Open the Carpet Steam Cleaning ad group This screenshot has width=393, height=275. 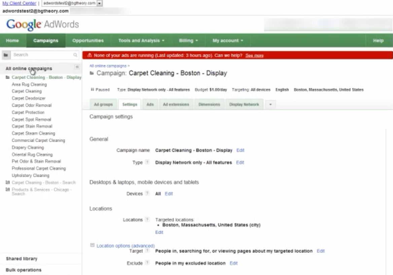33,133
